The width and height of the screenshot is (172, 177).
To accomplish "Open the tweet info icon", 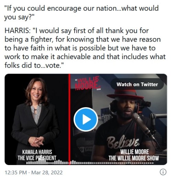I will click(x=163, y=172).
